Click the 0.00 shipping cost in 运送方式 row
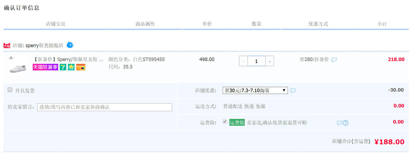 coord(399,106)
